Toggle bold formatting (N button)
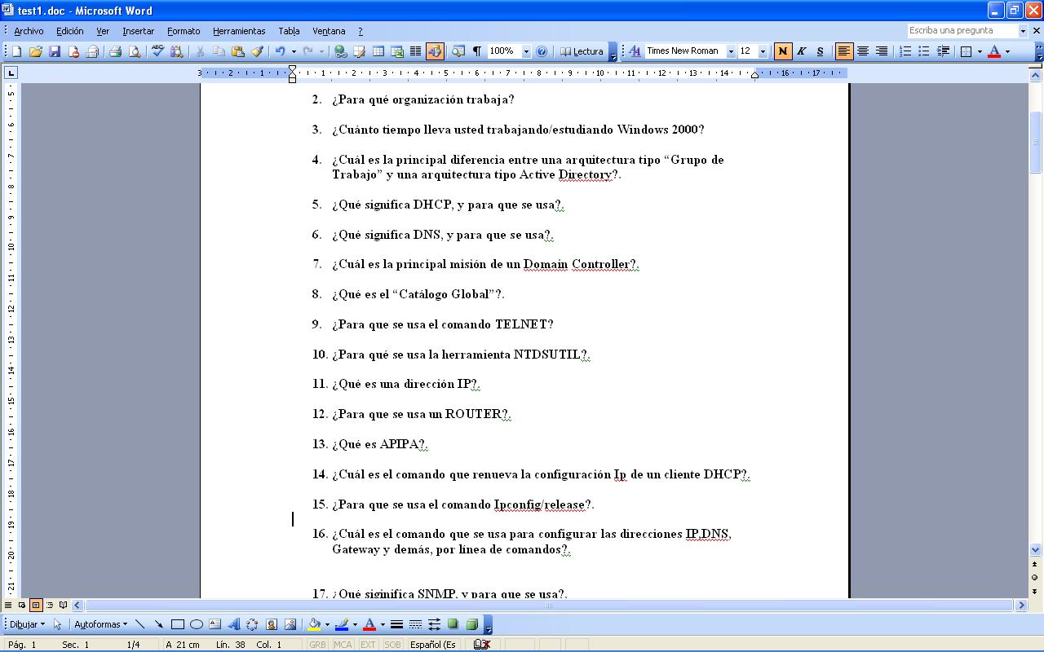Viewport: 1044px width, 652px height. [783, 51]
